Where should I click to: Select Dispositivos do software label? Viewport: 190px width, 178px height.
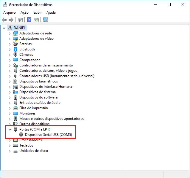[x=38, y=97]
